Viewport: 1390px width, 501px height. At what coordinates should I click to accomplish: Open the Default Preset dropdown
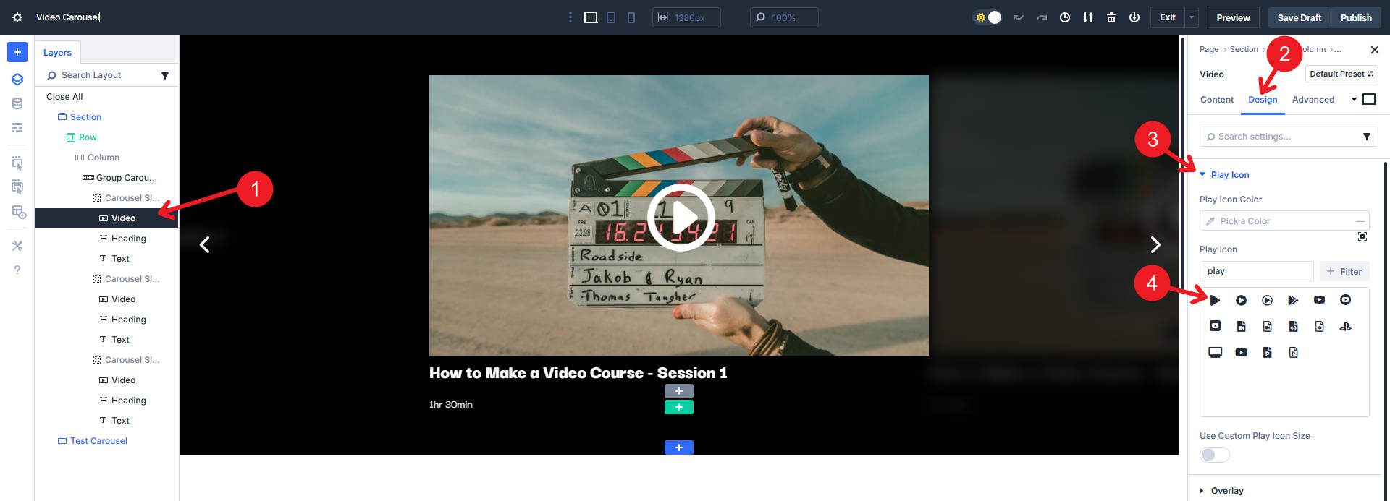[x=1341, y=74]
